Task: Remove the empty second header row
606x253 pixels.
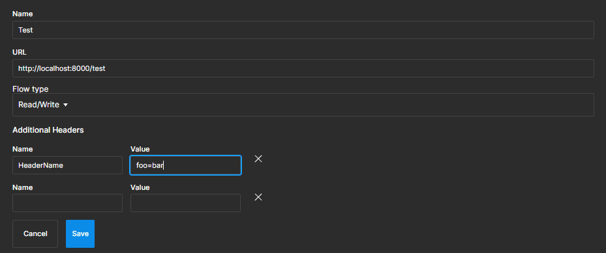Action: (x=258, y=197)
